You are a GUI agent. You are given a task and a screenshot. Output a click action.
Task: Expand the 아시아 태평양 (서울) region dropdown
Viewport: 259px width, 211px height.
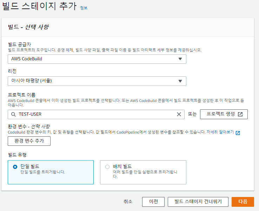pyautogui.click(x=97, y=81)
